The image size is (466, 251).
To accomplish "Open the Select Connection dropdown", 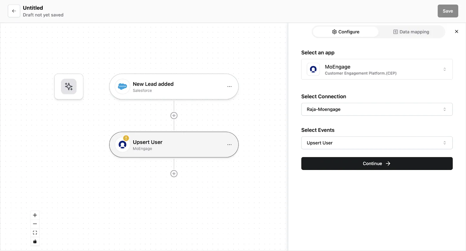I will click(377, 109).
